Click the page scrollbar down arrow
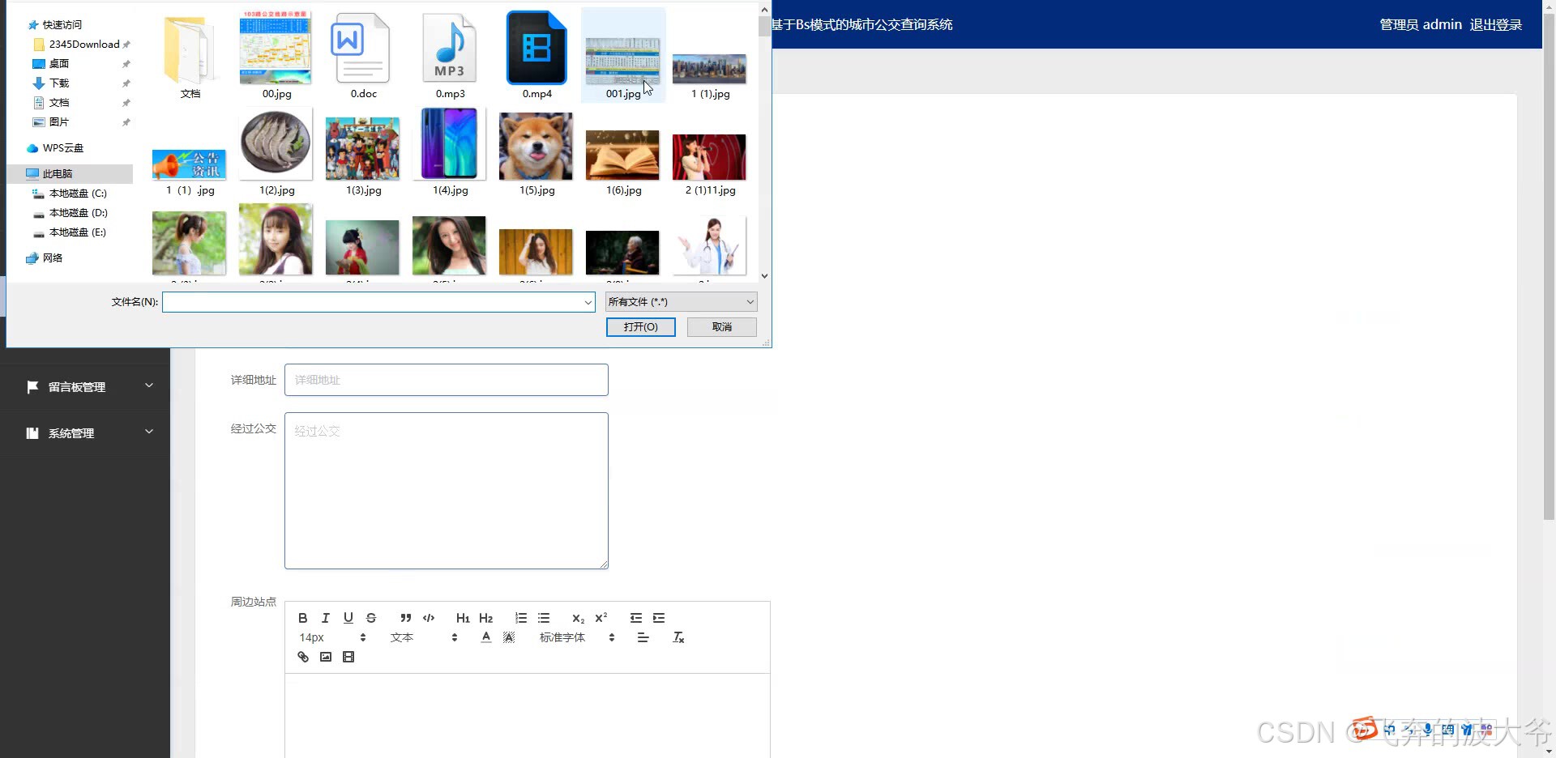The width and height of the screenshot is (1556, 758). pos(1549,751)
